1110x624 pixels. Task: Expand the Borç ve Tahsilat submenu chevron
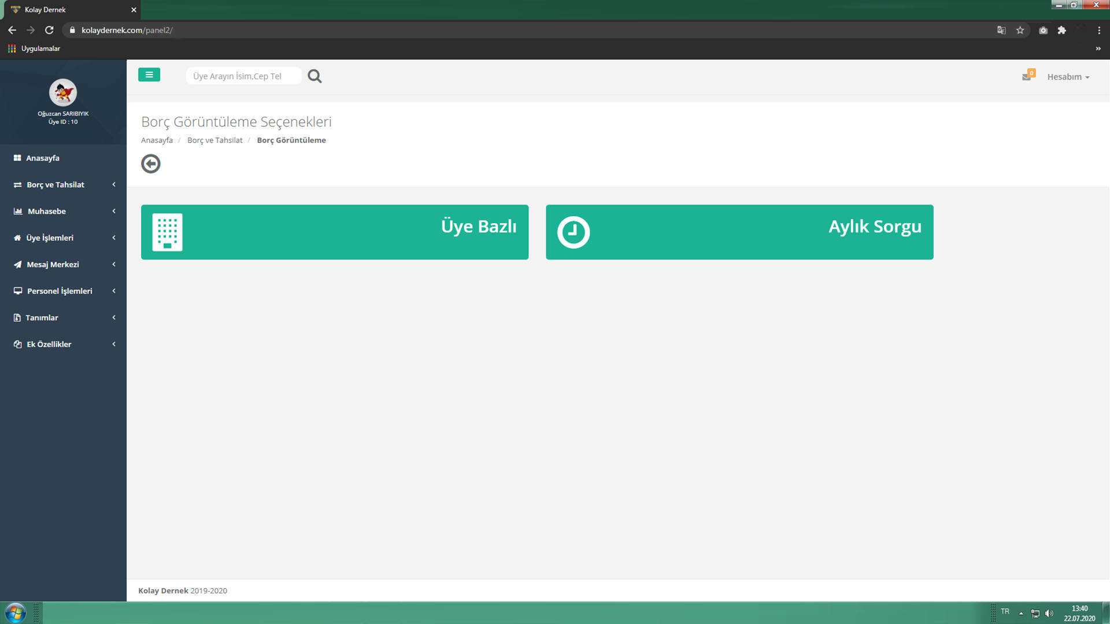click(x=114, y=185)
